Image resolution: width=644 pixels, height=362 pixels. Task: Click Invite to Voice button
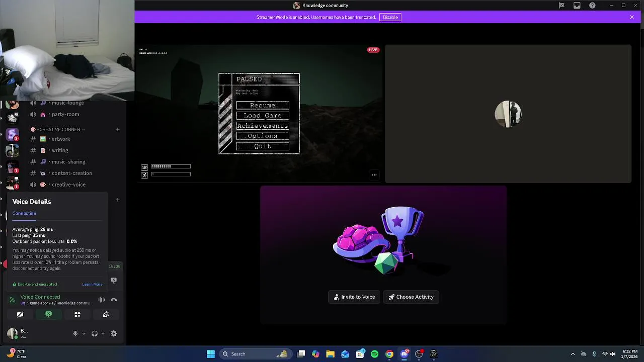[x=355, y=297]
